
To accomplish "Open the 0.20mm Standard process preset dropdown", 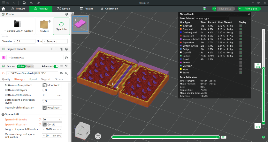I will [x=32, y=73].
